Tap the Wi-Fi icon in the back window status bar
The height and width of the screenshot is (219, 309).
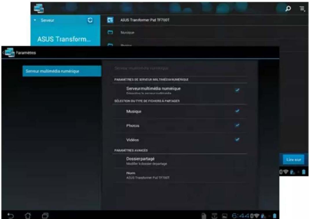(x=286, y=172)
